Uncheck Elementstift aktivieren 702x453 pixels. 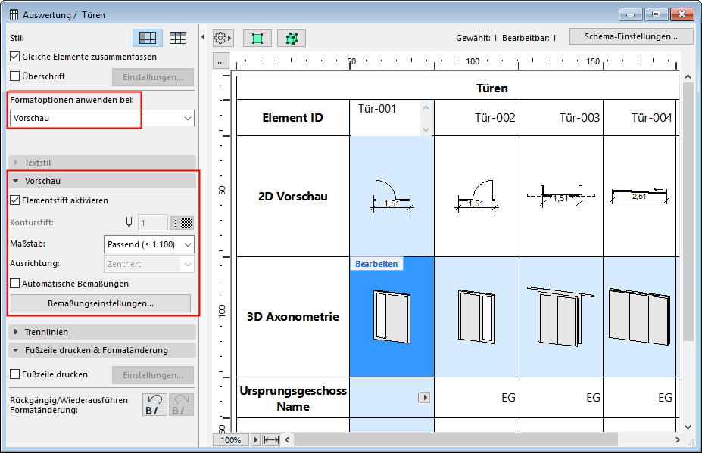[x=15, y=200]
